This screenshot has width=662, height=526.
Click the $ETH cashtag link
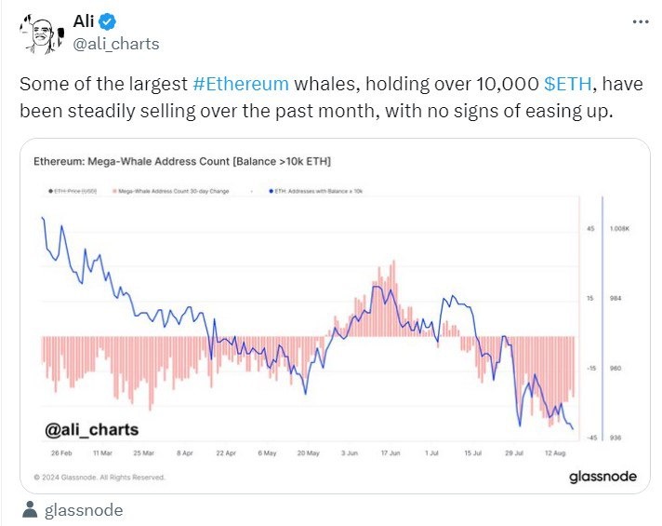click(x=564, y=85)
